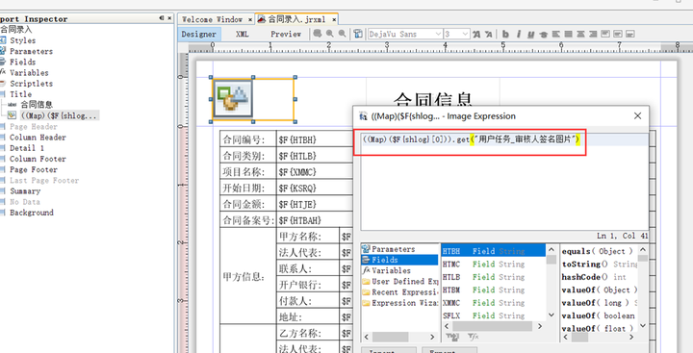693x353 pixels.
Task: Select Variables in expression dialog list
Action: click(391, 270)
